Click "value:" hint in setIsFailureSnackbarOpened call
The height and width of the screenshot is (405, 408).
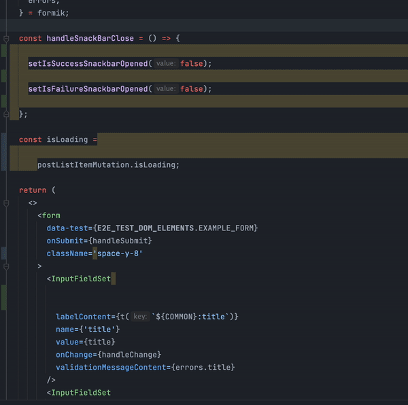tap(165, 89)
